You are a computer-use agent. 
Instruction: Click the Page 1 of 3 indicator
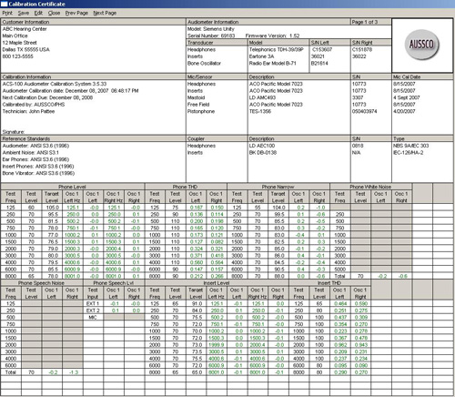pos(364,22)
